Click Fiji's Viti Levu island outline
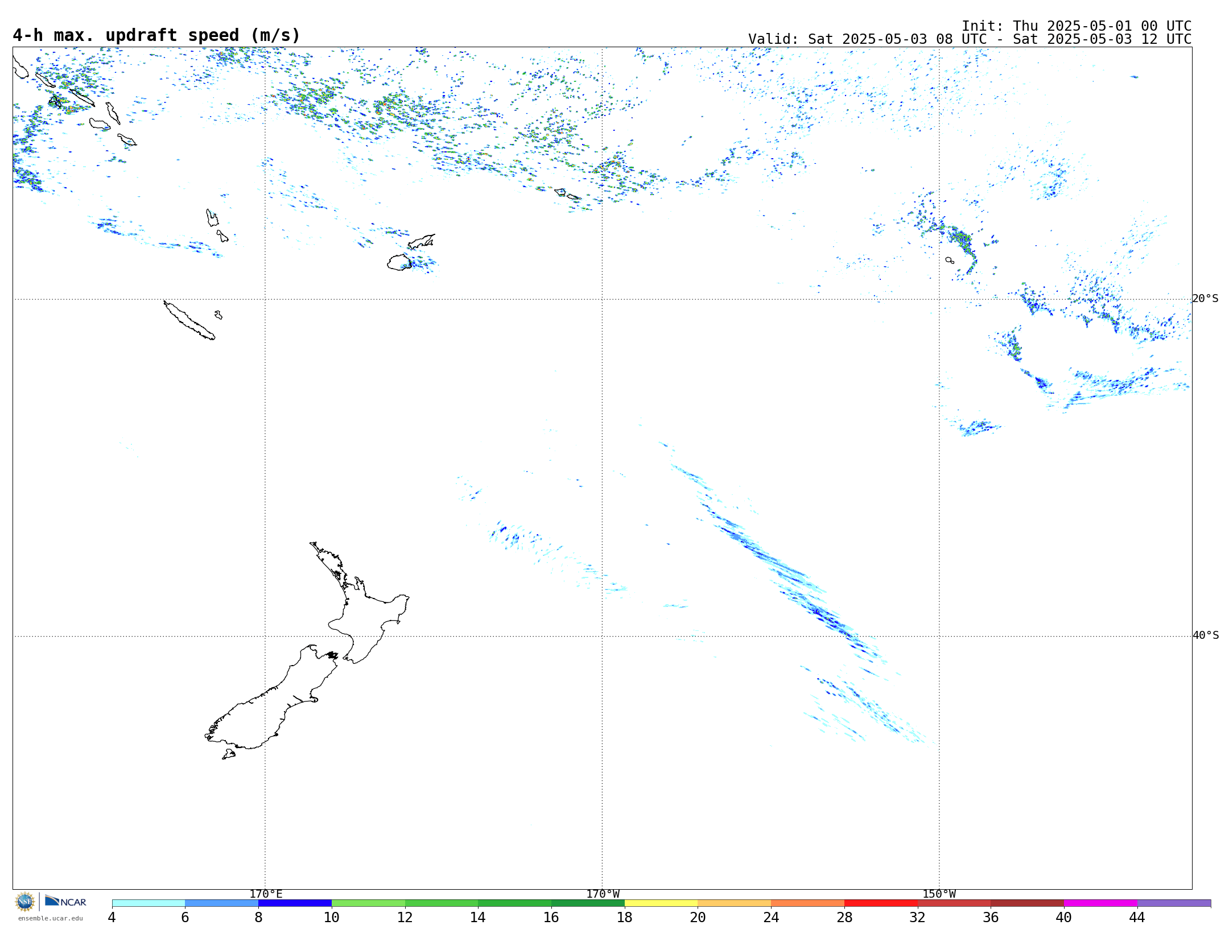Viewport: 1229px width, 925px height. click(399, 263)
